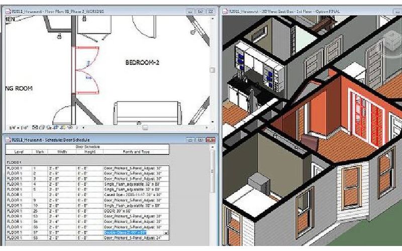
Task: Minimize the Door Schedule window
Action: 190,140
